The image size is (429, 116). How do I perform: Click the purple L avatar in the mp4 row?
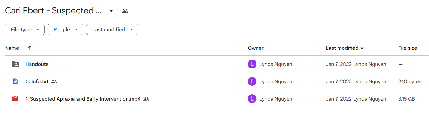click(252, 99)
